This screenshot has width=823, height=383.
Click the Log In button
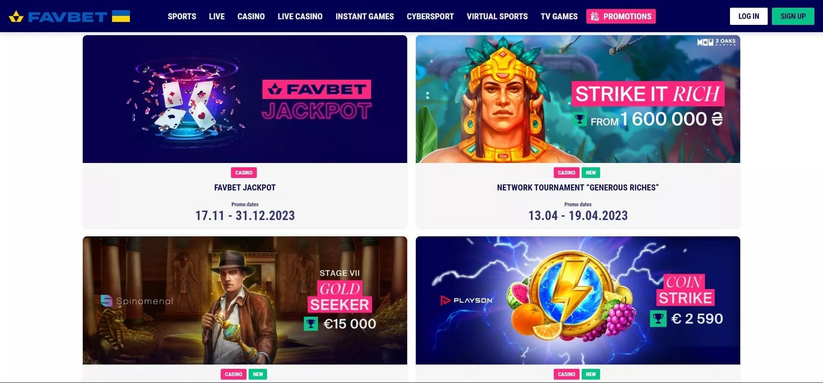click(748, 16)
